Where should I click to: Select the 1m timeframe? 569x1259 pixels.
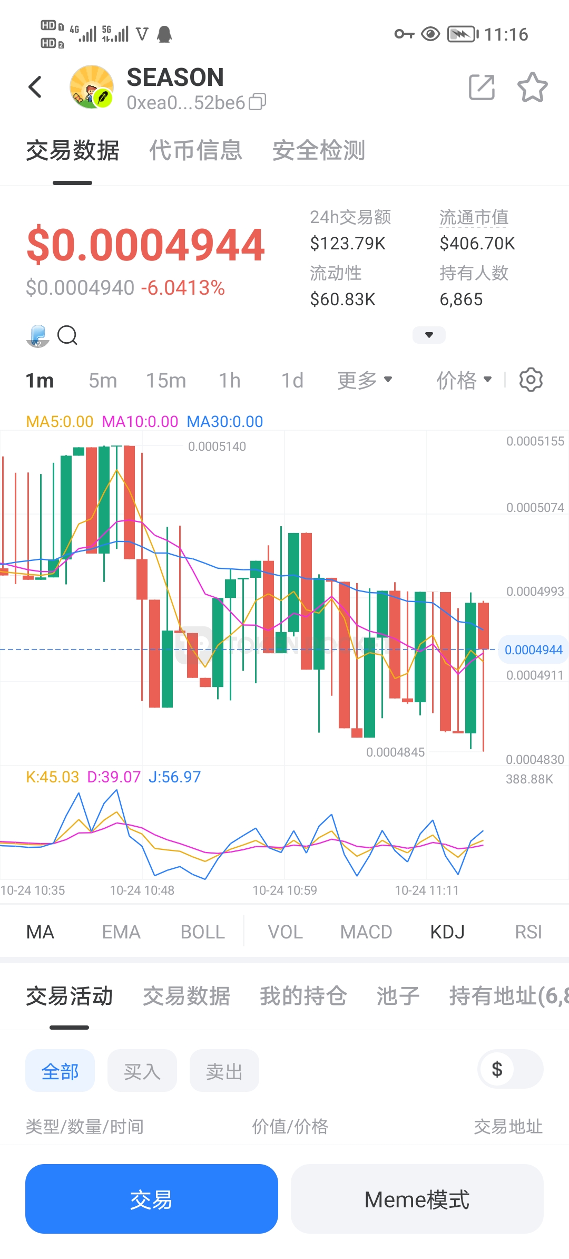pos(40,380)
